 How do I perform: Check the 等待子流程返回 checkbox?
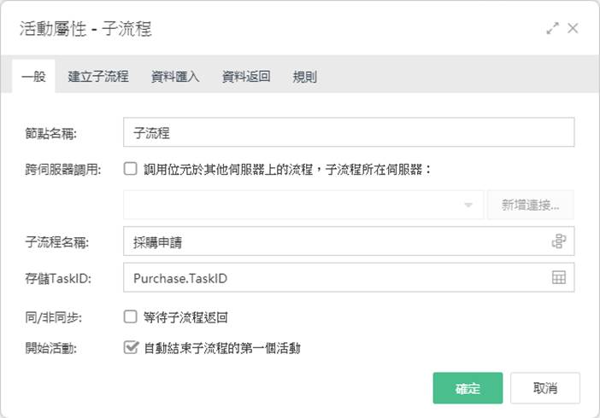click(x=131, y=316)
